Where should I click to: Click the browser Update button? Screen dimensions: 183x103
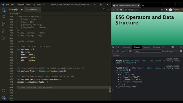(177, 10)
